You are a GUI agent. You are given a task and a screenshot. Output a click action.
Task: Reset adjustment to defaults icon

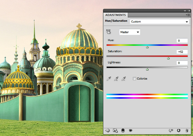[179, 131]
